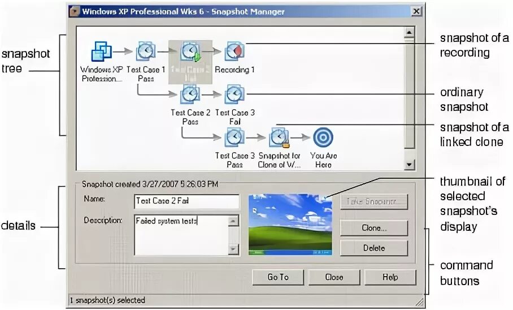Click the Close button
This screenshot has width=513, height=310.
334,277
